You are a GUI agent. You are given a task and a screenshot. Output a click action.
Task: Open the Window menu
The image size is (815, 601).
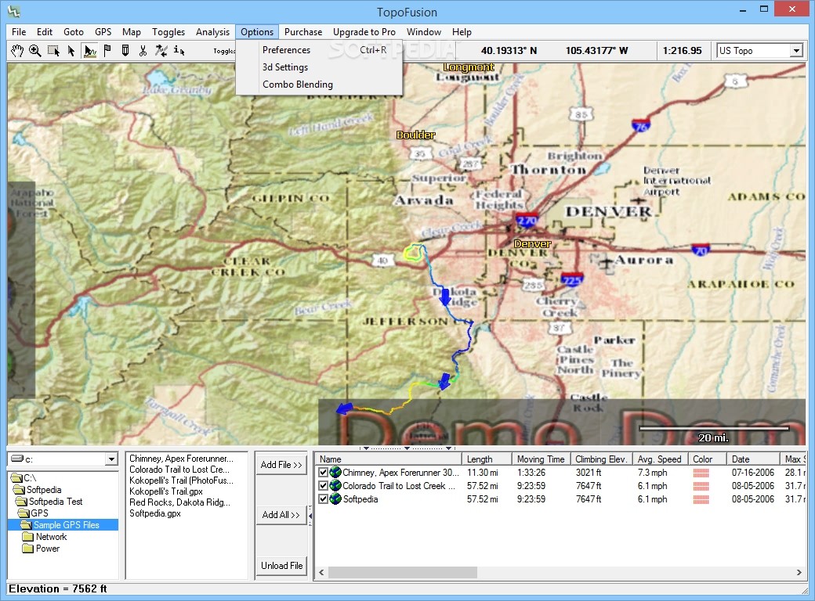click(424, 32)
